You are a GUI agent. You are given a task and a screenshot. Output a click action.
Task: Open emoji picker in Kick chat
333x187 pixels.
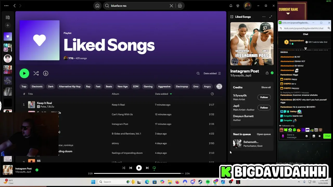(x=306, y=136)
